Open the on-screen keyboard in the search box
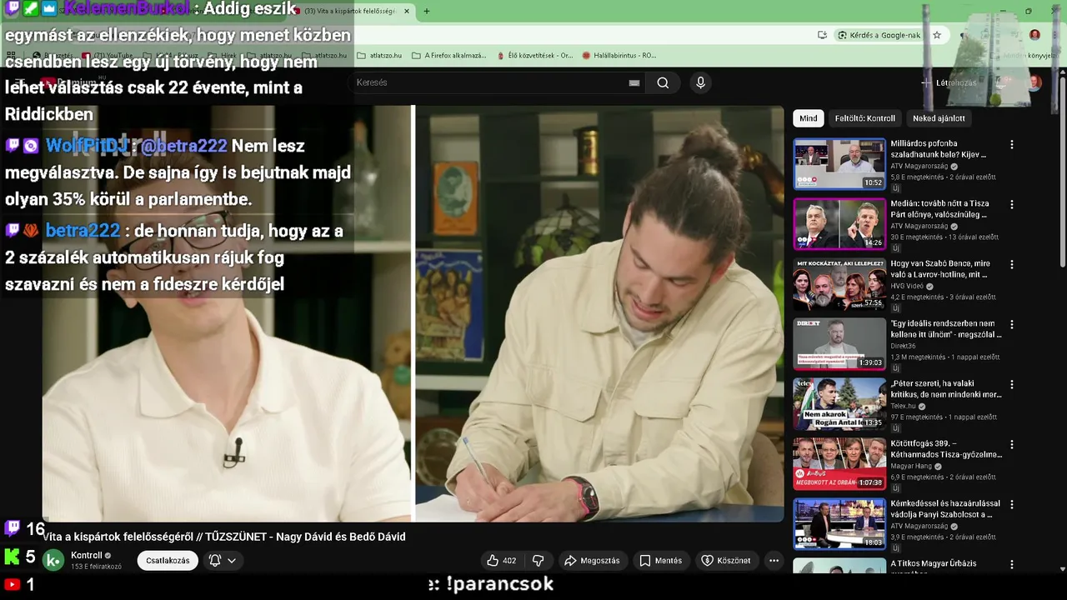Viewport: 1067px width, 600px height. coord(634,82)
